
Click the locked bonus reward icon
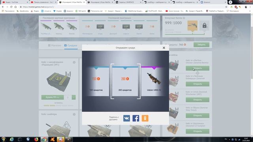[204, 25]
